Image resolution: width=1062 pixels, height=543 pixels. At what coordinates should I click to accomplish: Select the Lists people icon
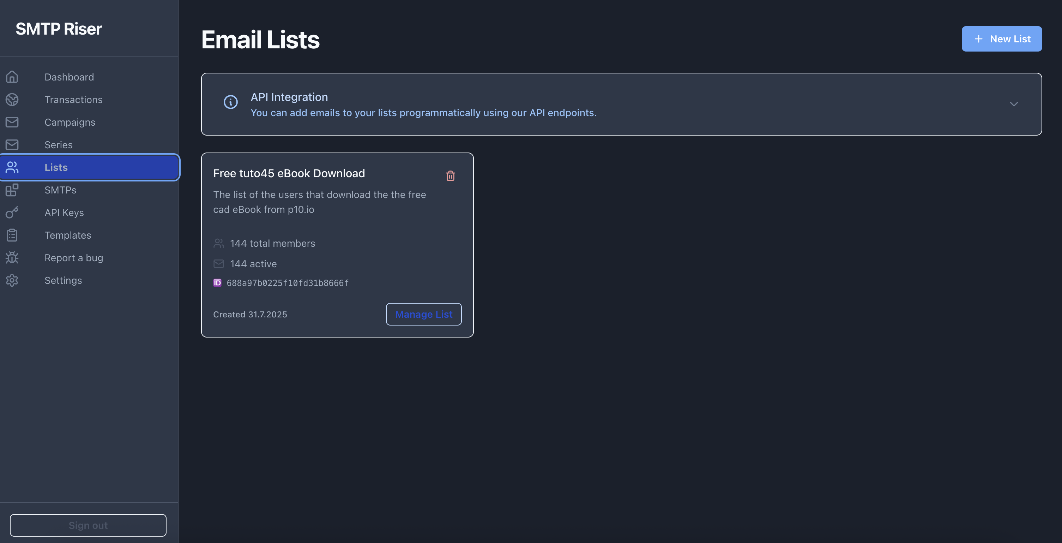coord(12,167)
